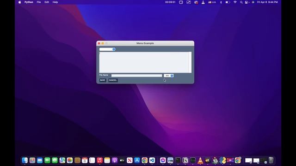
Task: Open Notes from the dock
Action: (107, 160)
